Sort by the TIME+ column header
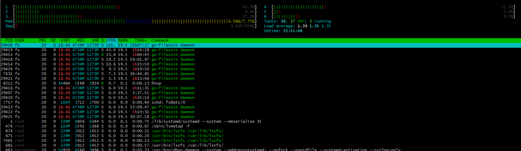The height and width of the screenshot is (151, 521). pyautogui.click(x=141, y=40)
